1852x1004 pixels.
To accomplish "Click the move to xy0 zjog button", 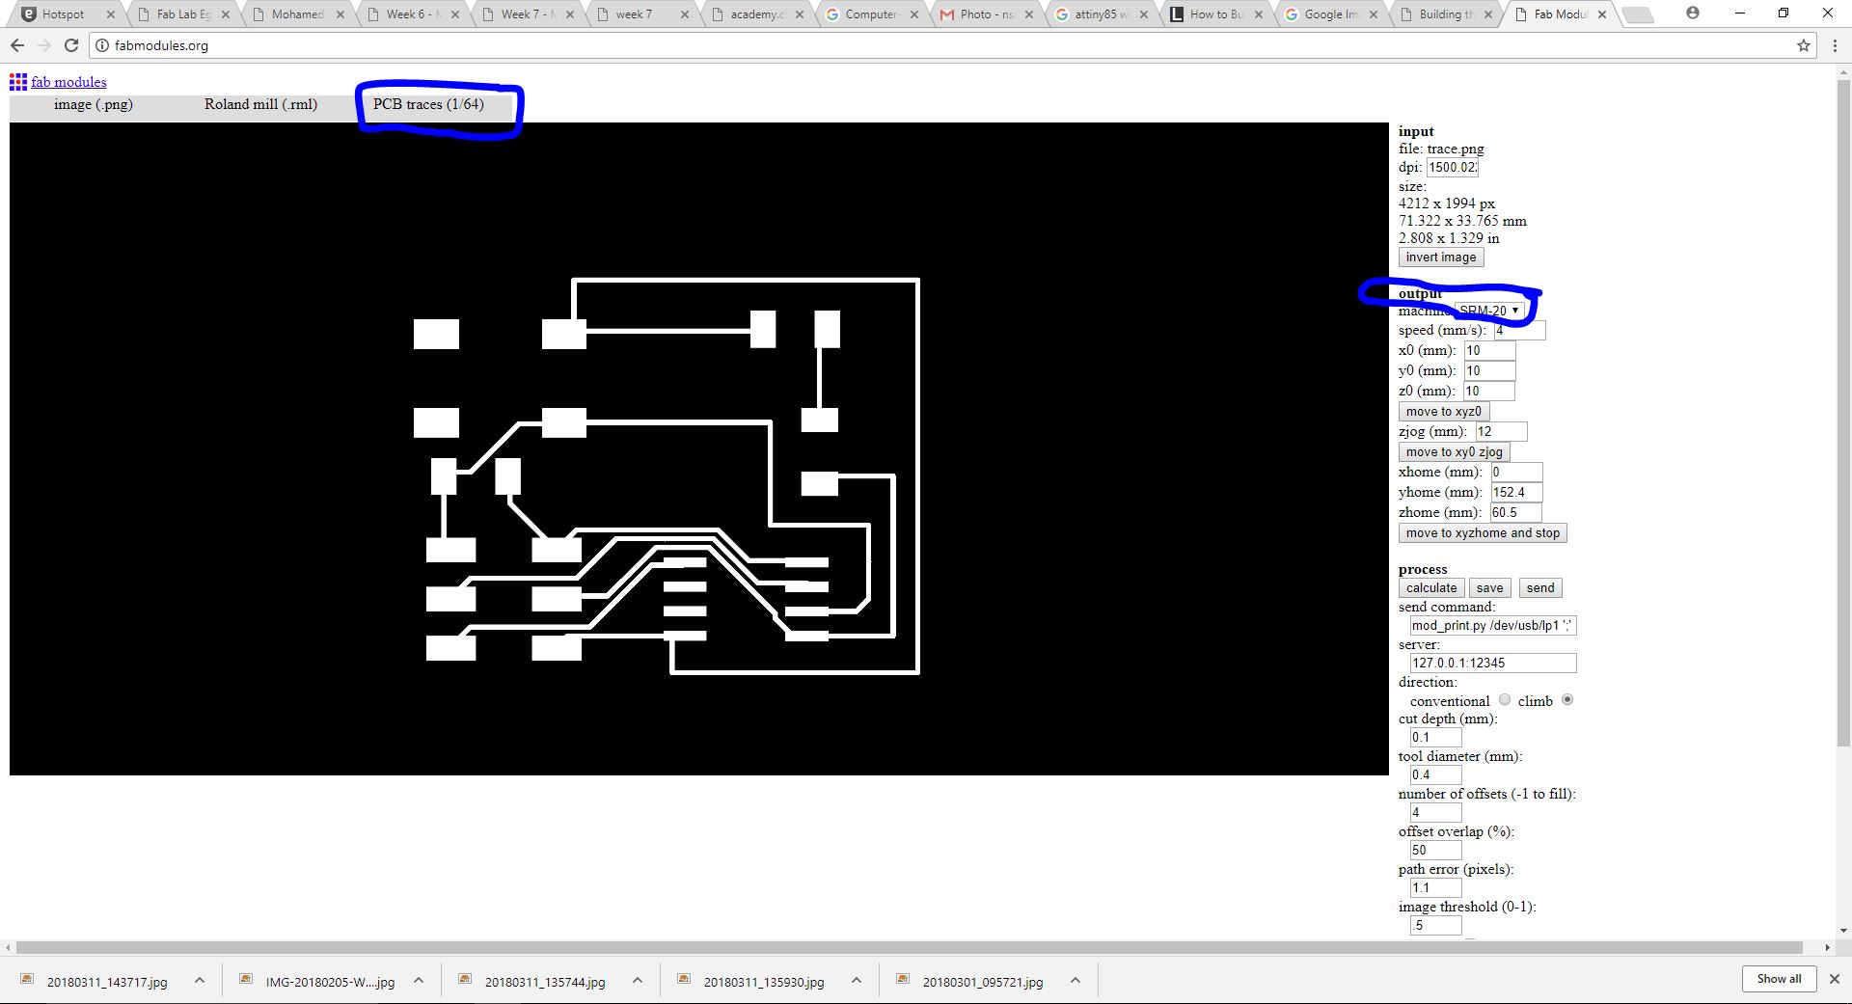I will click(1454, 452).
